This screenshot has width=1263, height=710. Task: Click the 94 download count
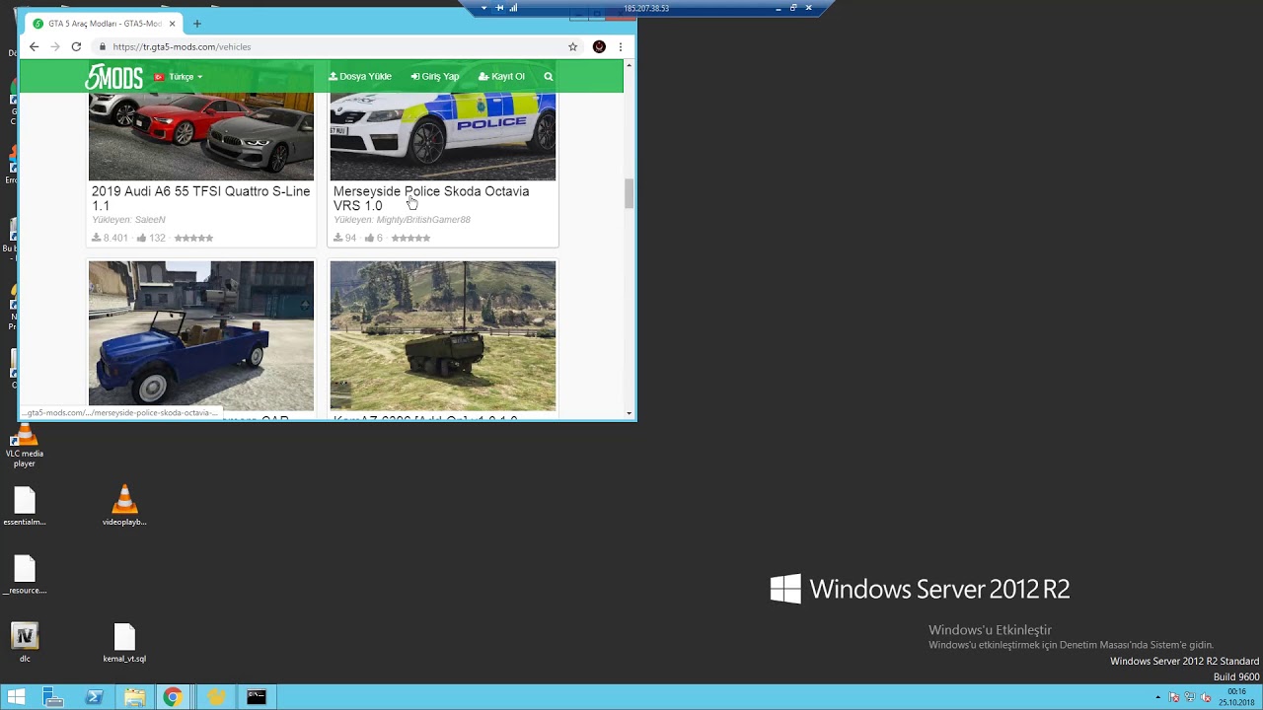click(344, 238)
